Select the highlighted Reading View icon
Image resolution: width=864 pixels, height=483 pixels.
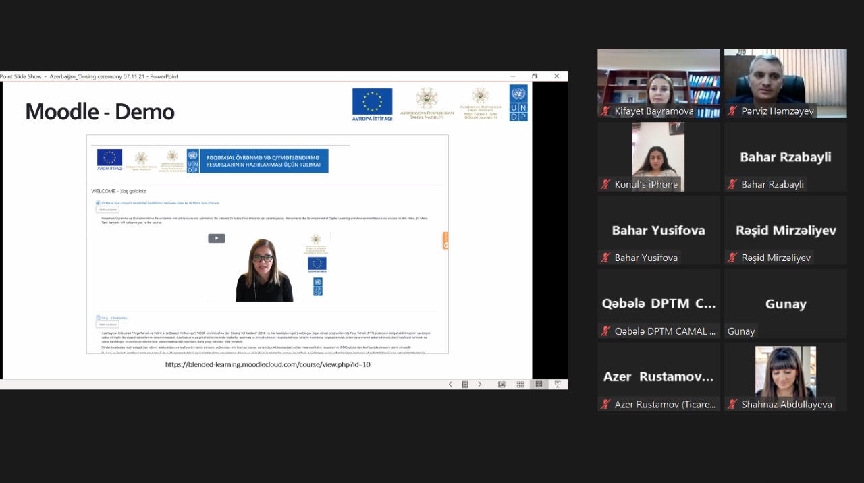tap(539, 385)
